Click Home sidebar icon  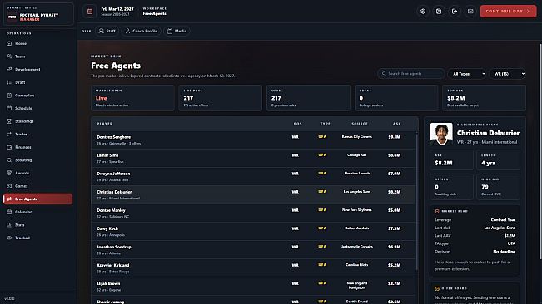pyautogui.click(x=9, y=43)
